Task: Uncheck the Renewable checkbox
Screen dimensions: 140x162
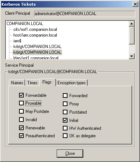Action: (21, 128)
